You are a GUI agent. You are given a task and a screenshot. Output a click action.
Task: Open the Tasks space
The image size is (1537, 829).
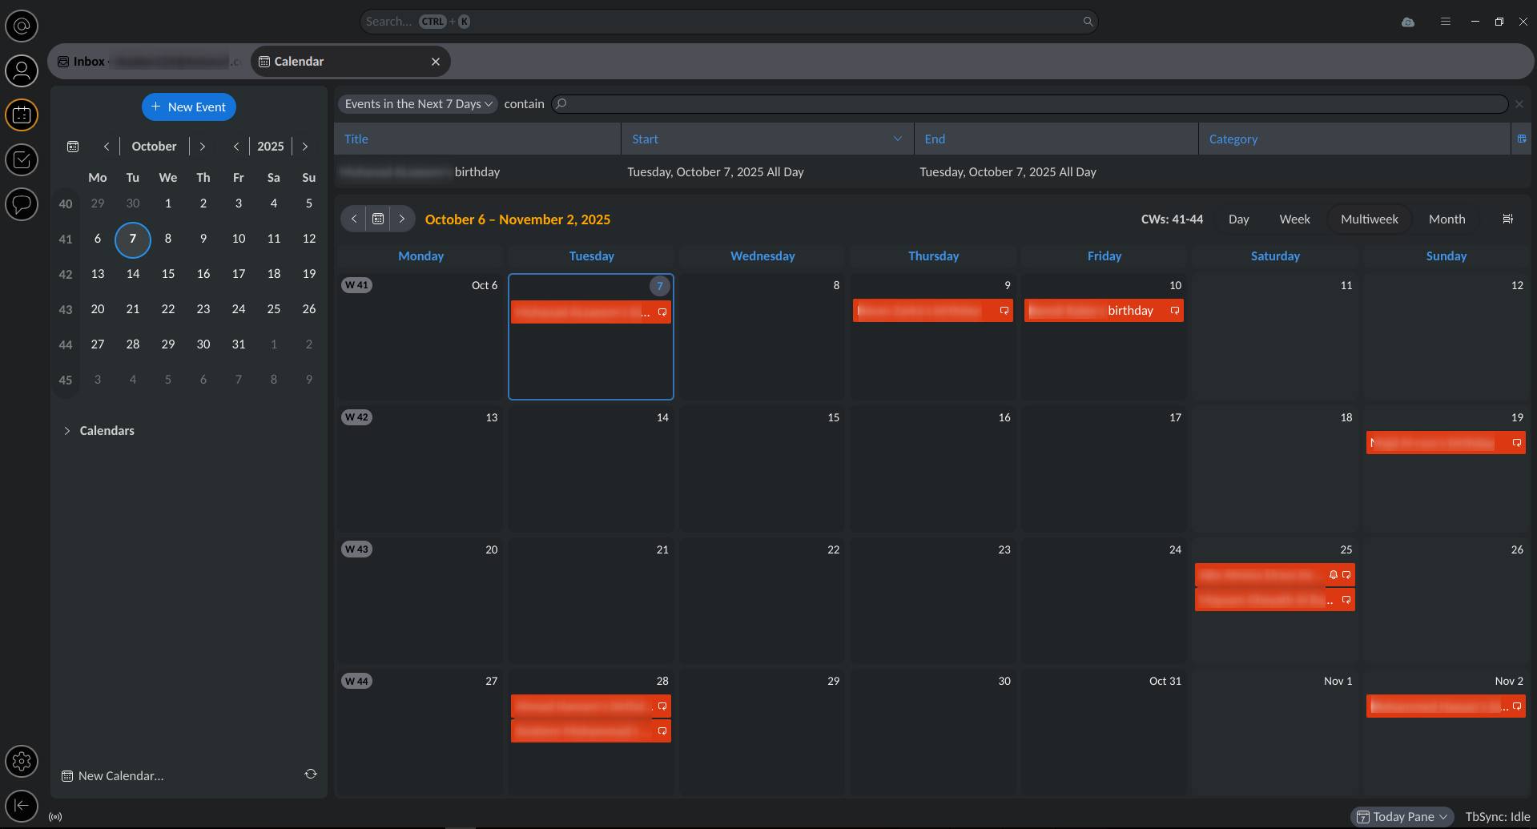click(22, 160)
